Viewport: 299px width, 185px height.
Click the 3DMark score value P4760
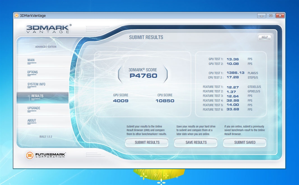143,76
